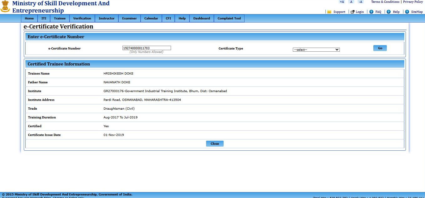425x198 pixels.
Task: Click the Login external-link icon
Action: (352, 12)
